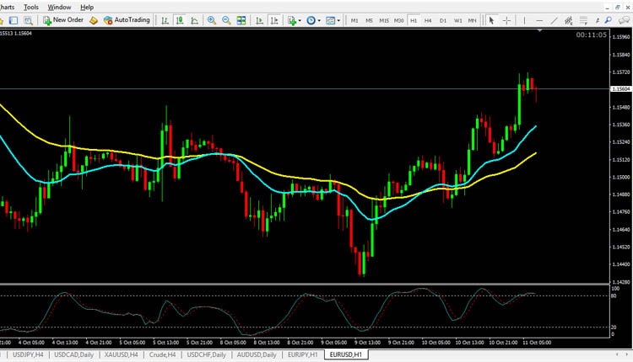Open the Window menu
The width and height of the screenshot is (633, 362).
tap(59, 8)
